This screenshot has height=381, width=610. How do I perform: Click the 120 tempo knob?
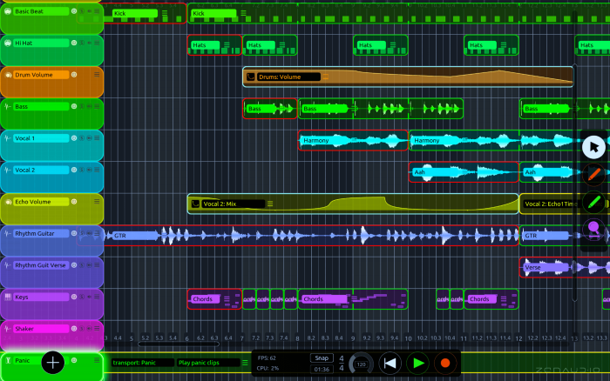362,364
